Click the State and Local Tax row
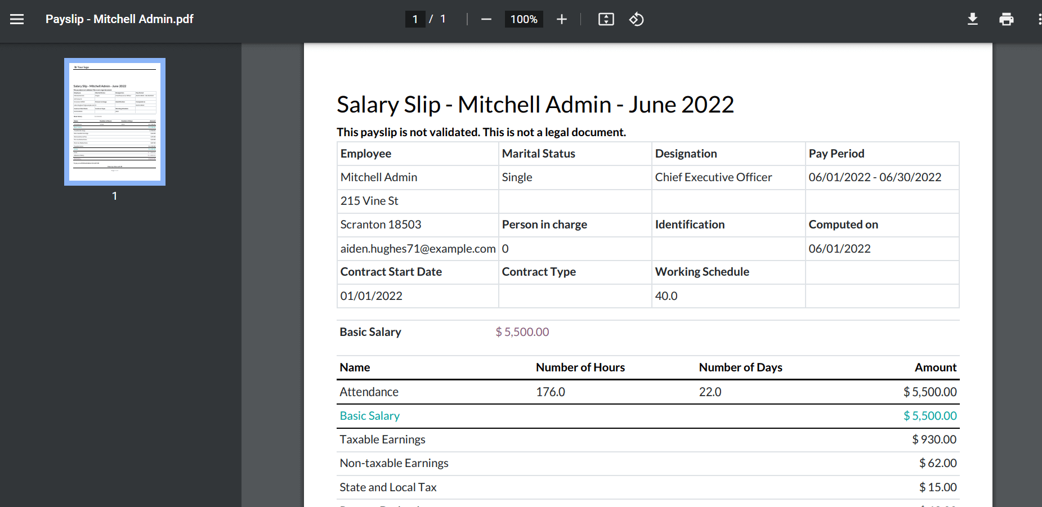The height and width of the screenshot is (507, 1042). 648,487
